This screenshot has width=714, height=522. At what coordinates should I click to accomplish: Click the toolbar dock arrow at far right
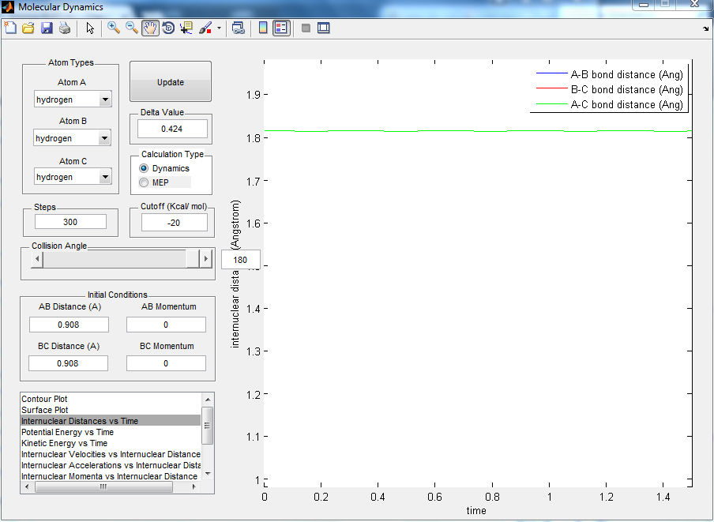(706, 28)
